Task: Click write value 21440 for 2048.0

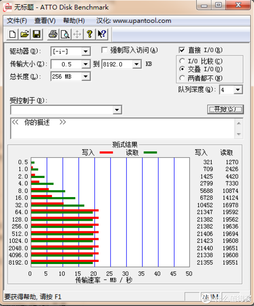Action: (204, 248)
